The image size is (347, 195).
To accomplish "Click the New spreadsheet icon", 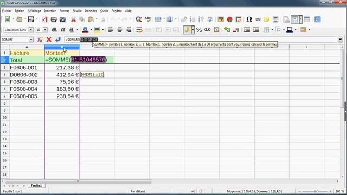I will 8,19.
